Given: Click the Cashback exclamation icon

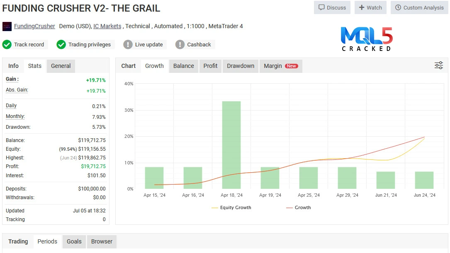Looking at the screenshot, I should [180, 44].
